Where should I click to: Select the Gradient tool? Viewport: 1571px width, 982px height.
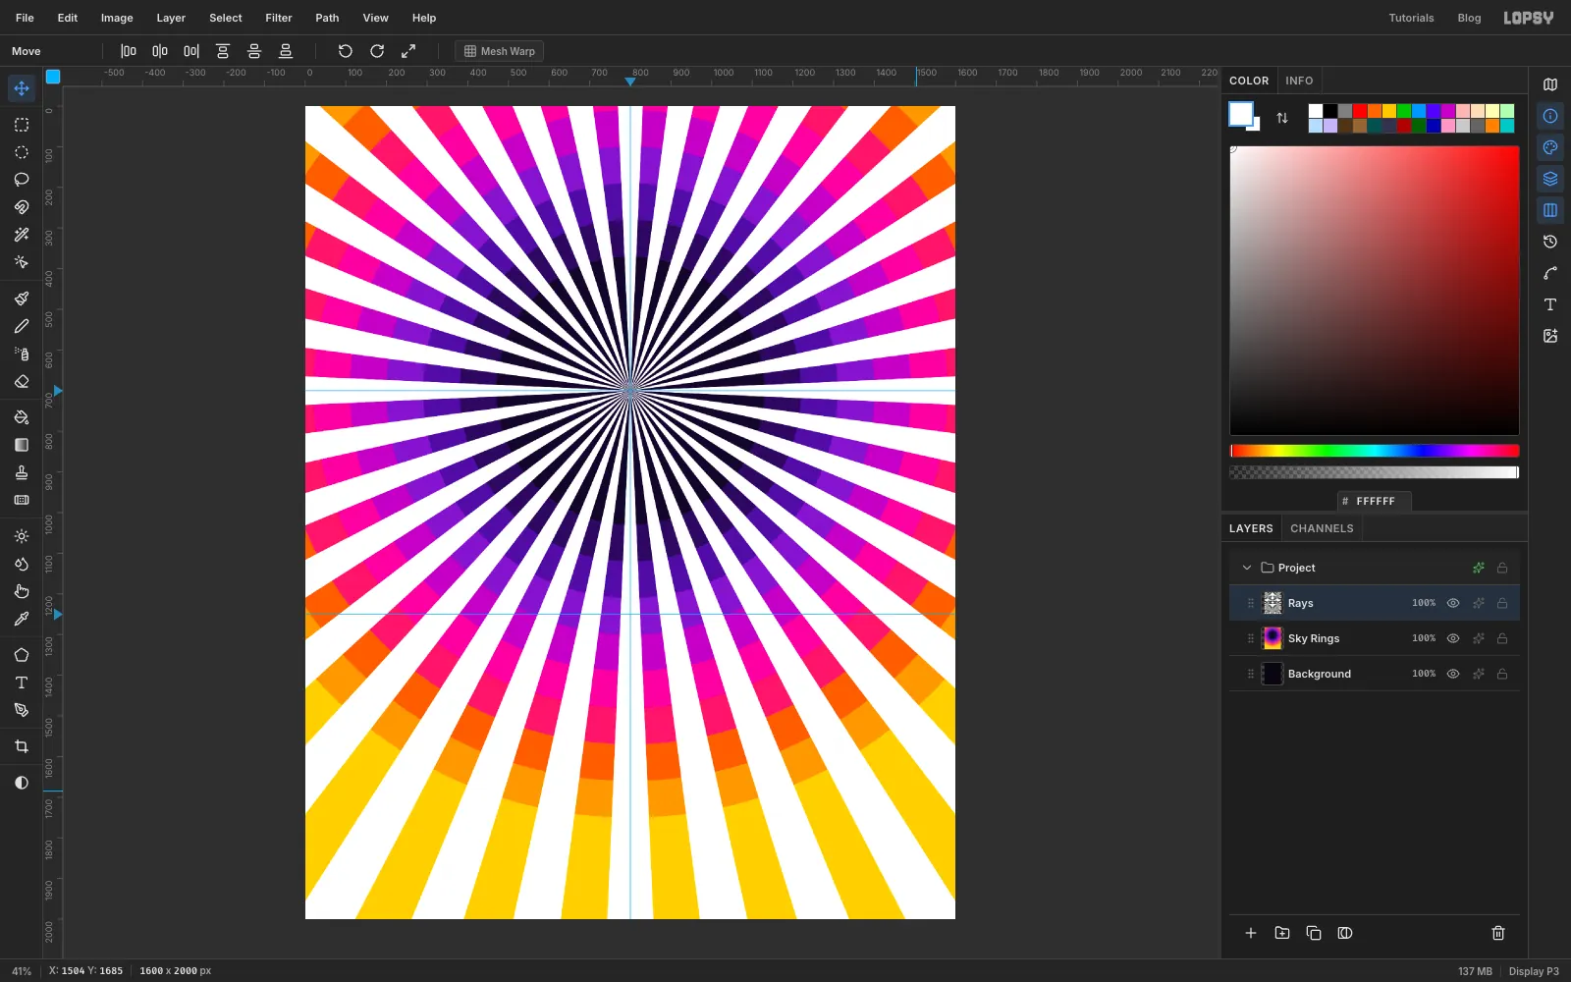click(22, 445)
